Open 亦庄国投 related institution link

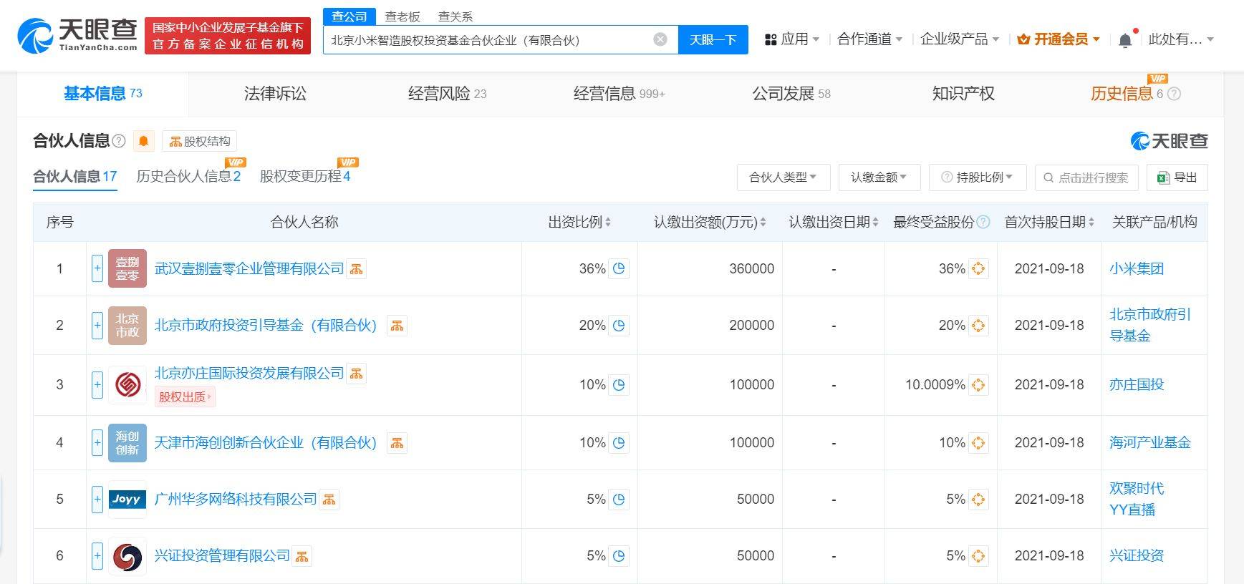[1137, 384]
